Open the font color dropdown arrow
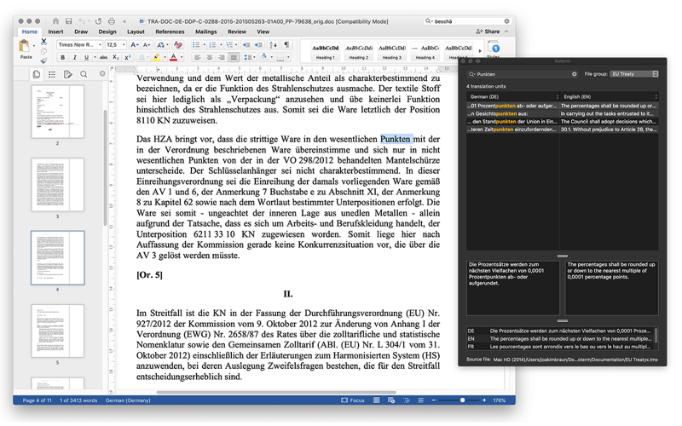 182,57
